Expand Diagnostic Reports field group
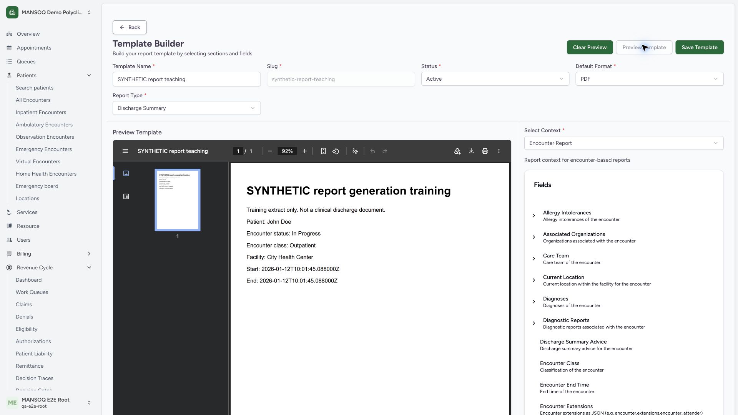Viewport: 738px width, 415px height. 534,323
